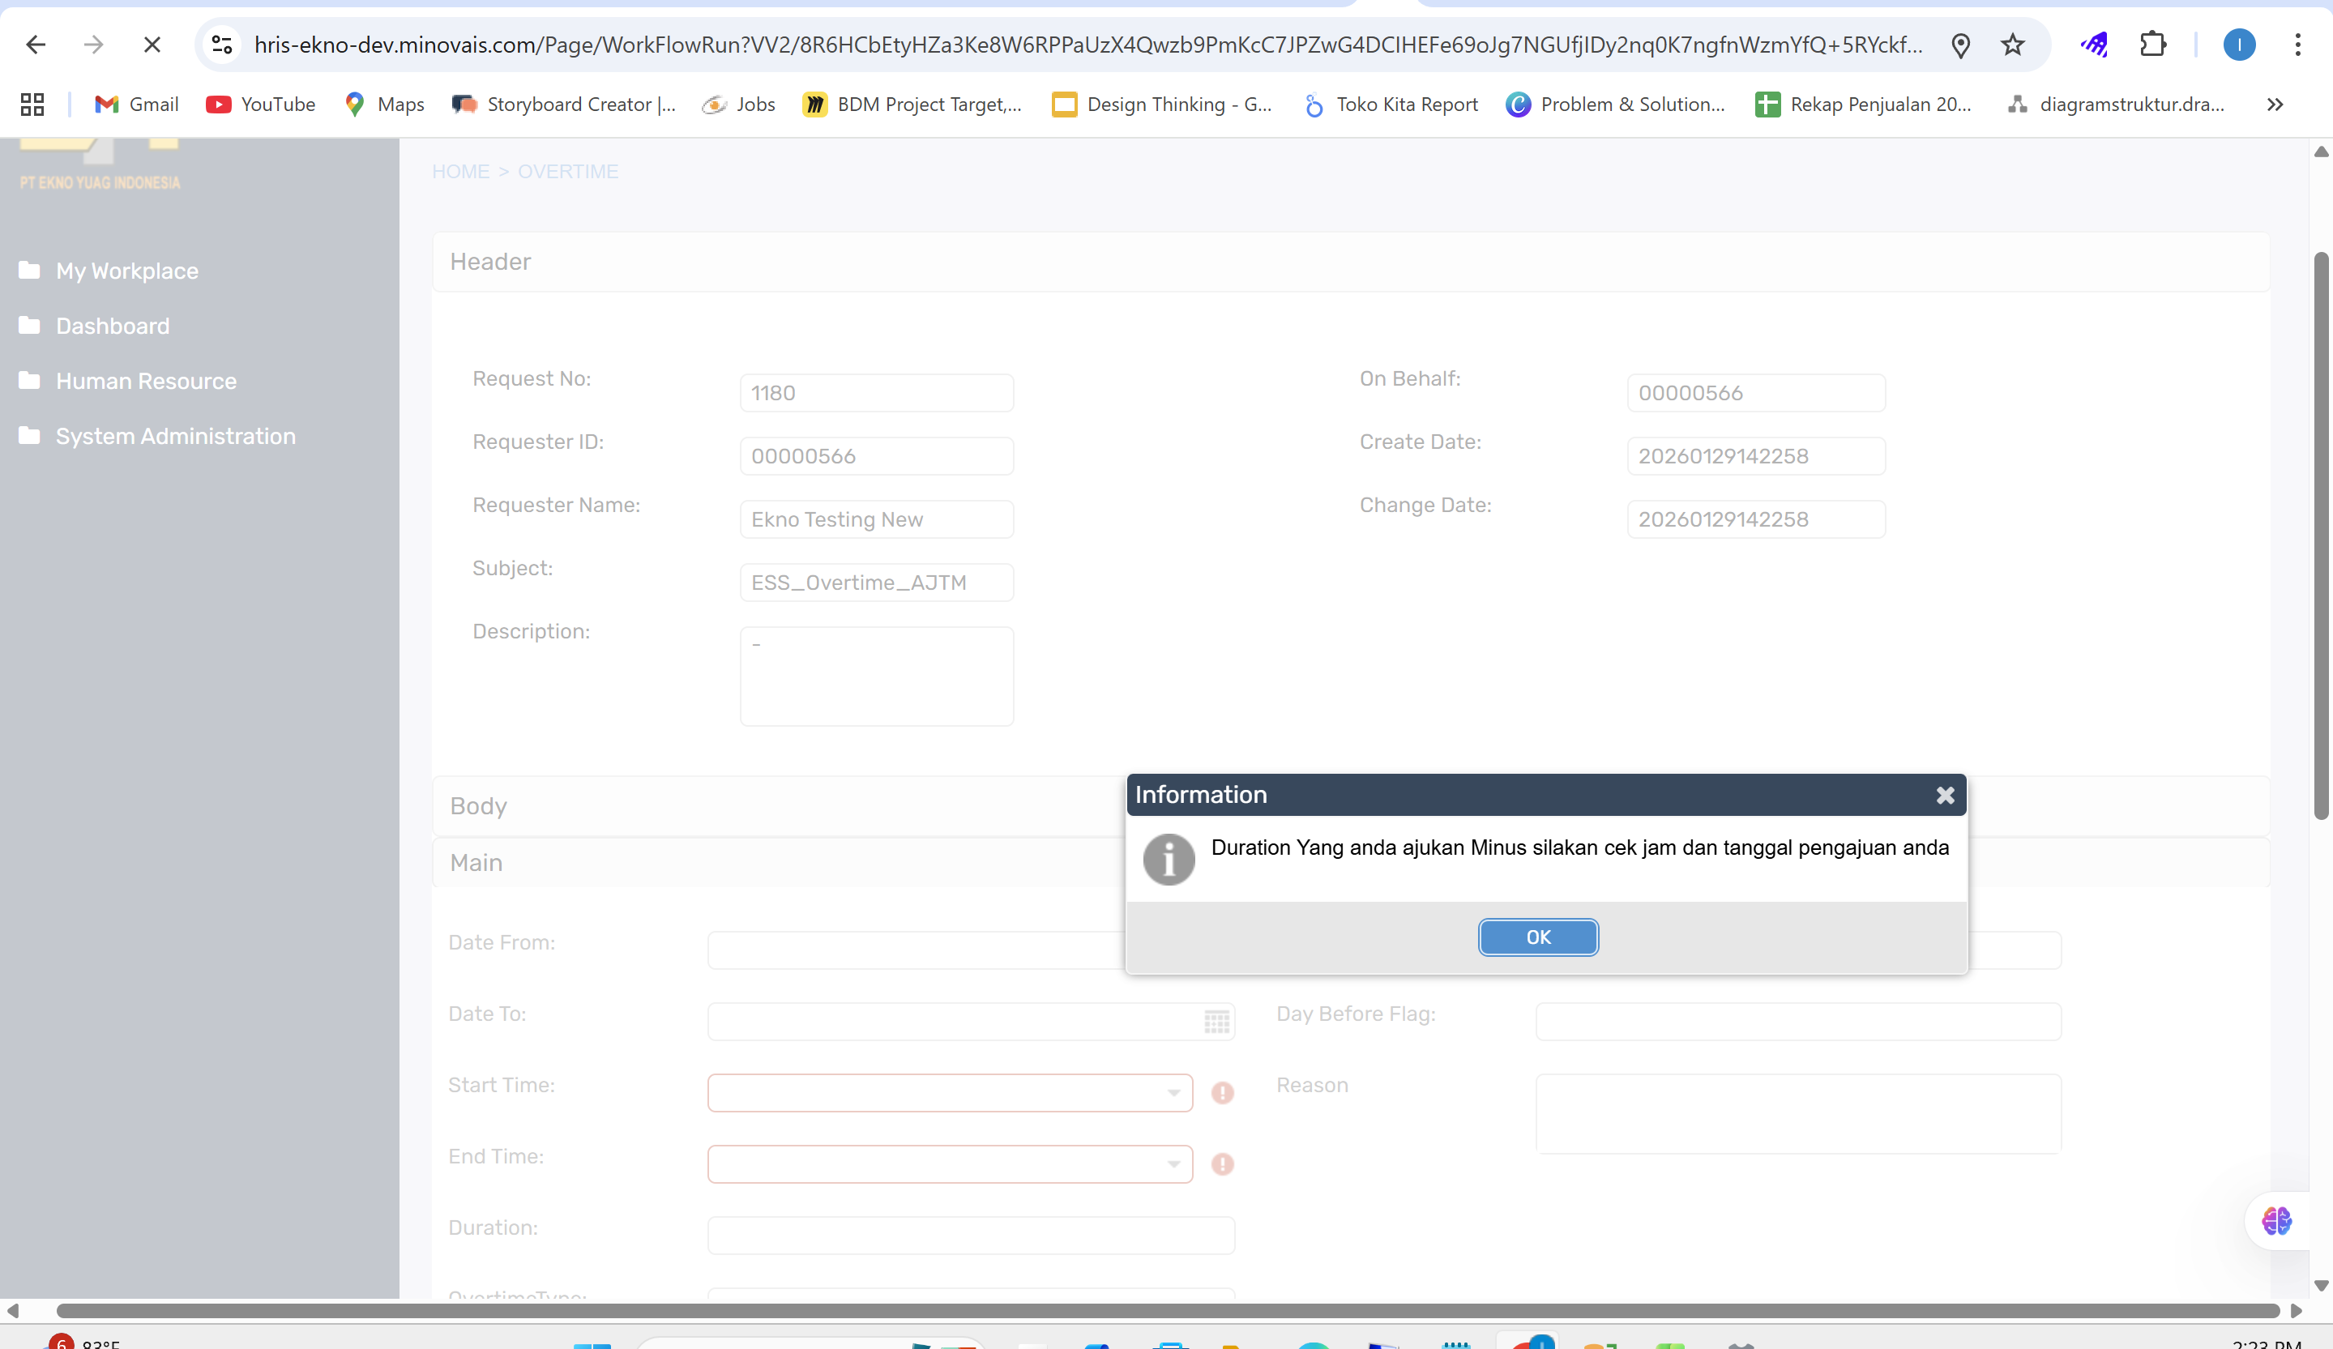Expand the Start Time dropdown
2333x1349 pixels.
click(1173, 1092)
